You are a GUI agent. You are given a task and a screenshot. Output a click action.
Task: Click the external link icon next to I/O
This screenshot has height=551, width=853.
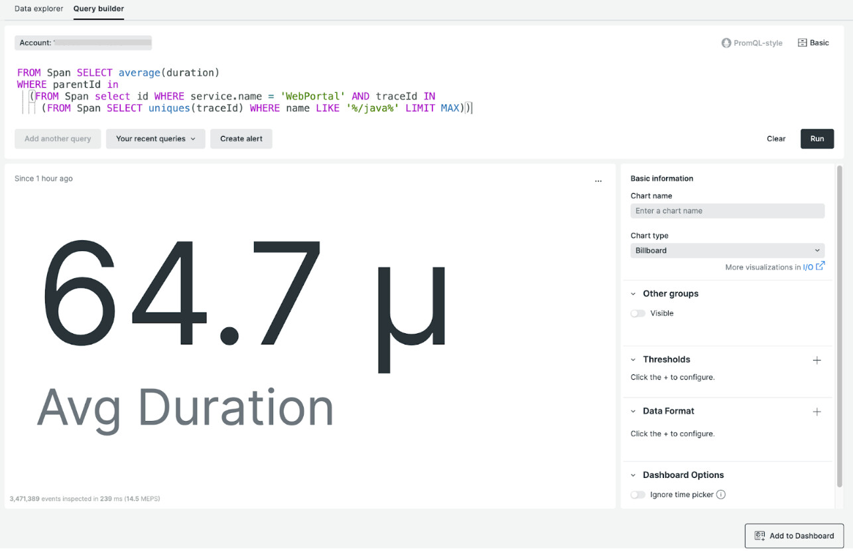pyautogui.click(x=820, y=266)
